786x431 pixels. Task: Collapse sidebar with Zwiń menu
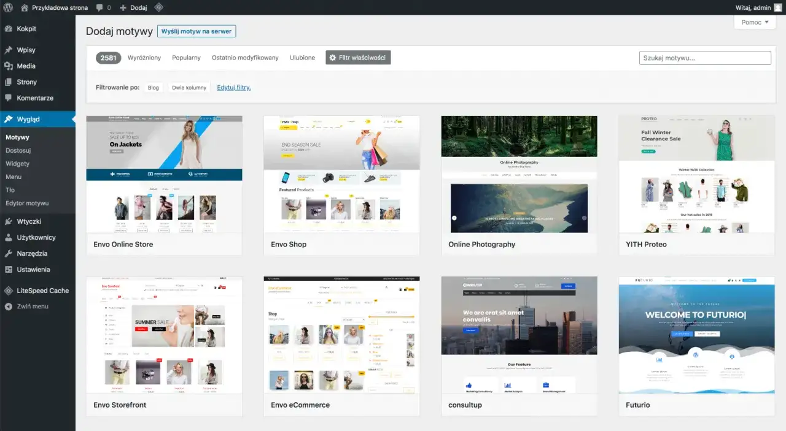tap(32, 307)
